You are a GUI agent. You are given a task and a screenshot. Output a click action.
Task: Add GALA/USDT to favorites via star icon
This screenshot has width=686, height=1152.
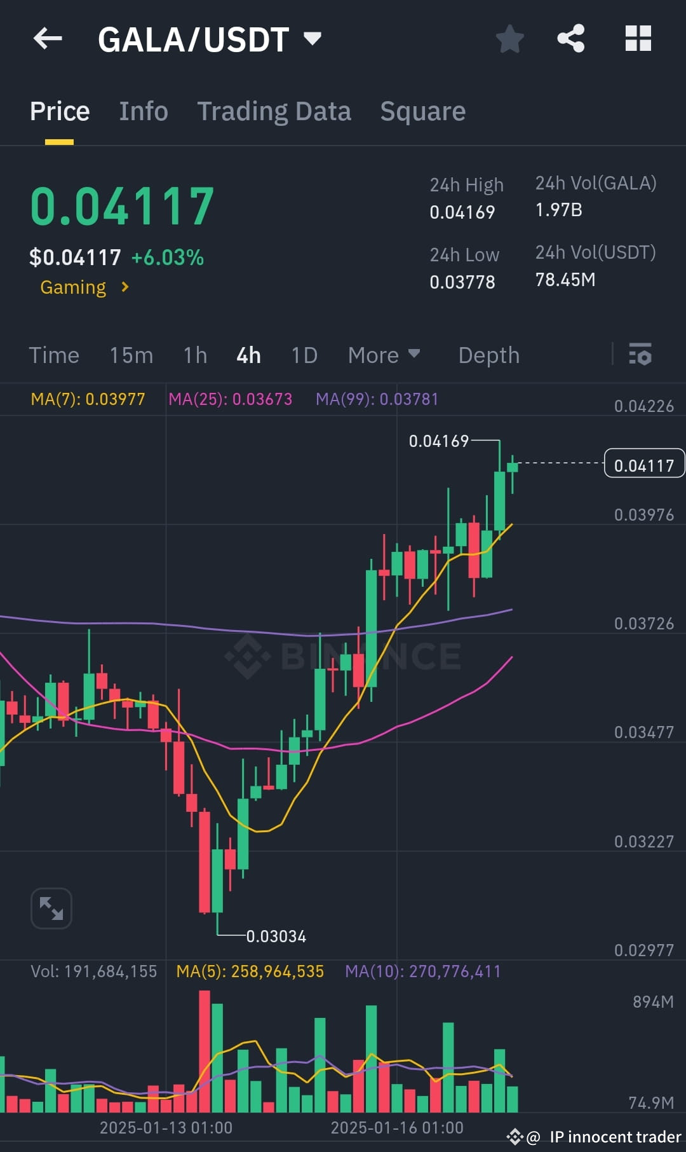pyautogui.click(x=510, y=38)
